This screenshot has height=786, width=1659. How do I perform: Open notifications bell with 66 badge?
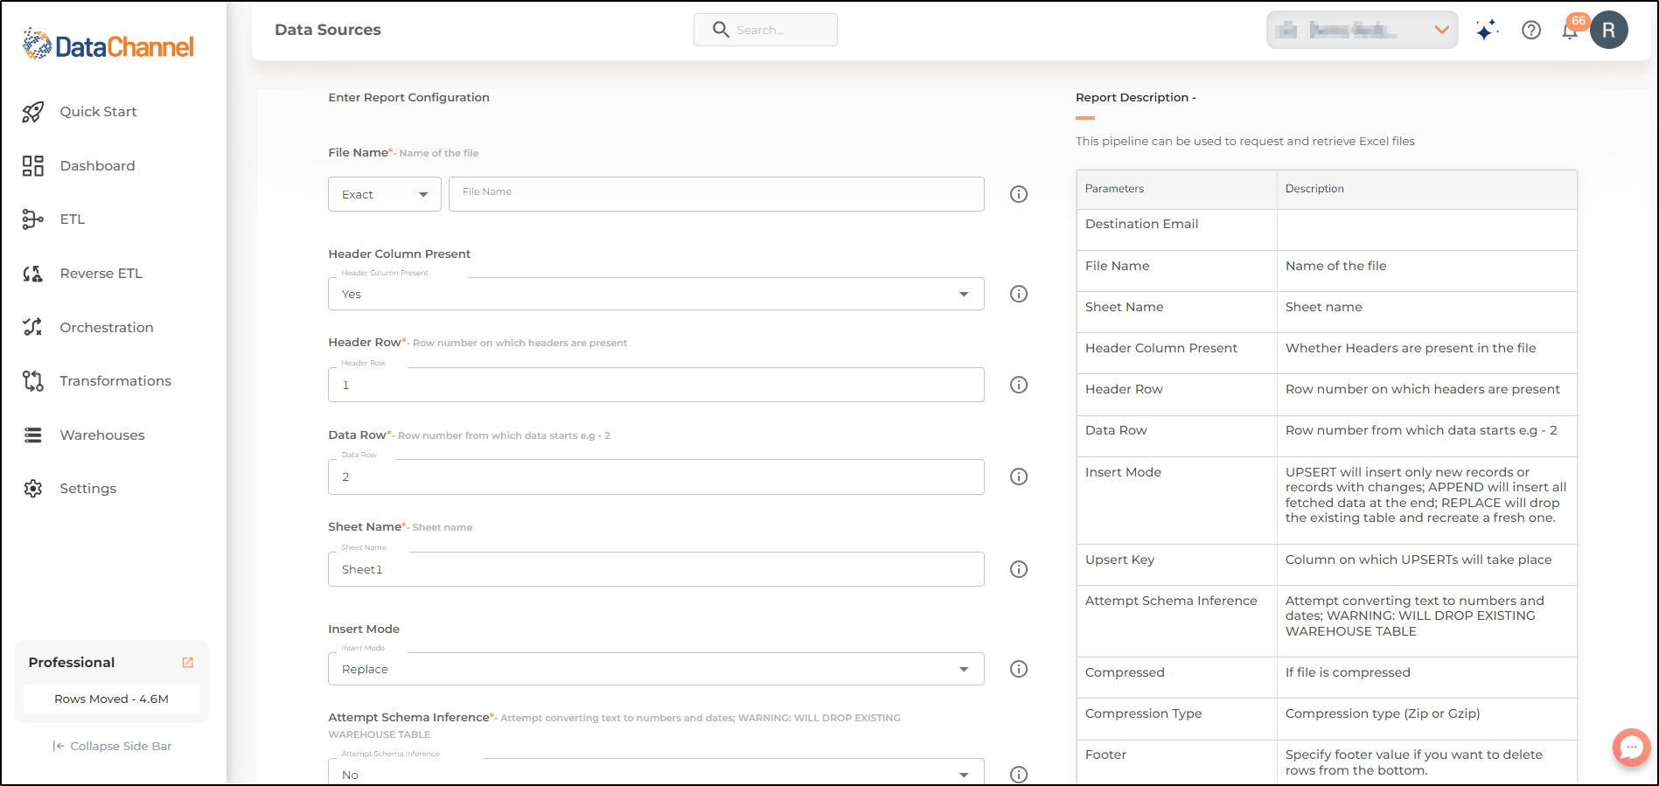1572,29
